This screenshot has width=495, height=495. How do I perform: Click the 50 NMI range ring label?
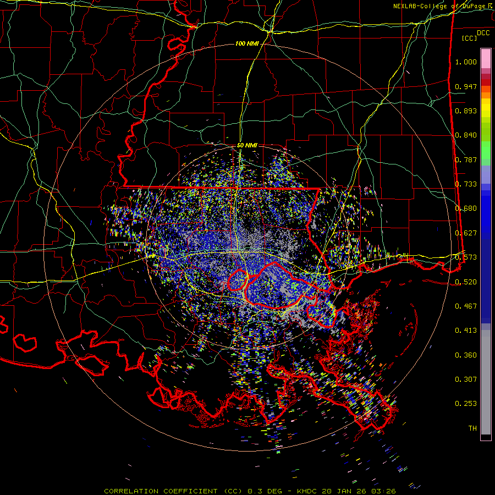[247, 145]
